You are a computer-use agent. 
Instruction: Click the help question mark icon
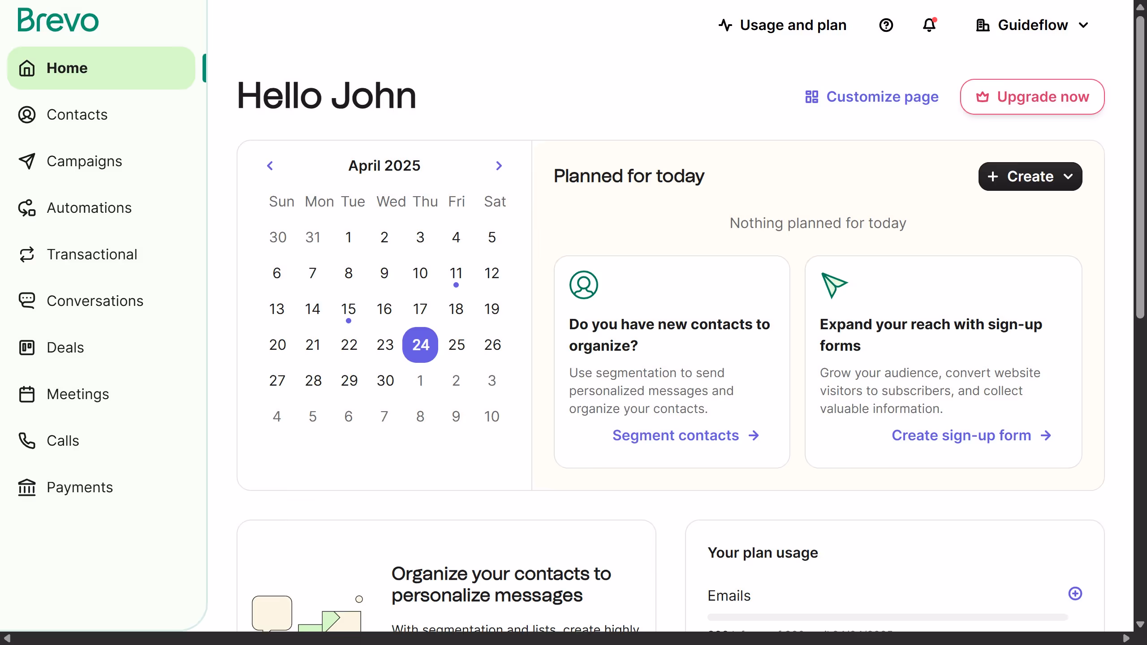(886, 25)
